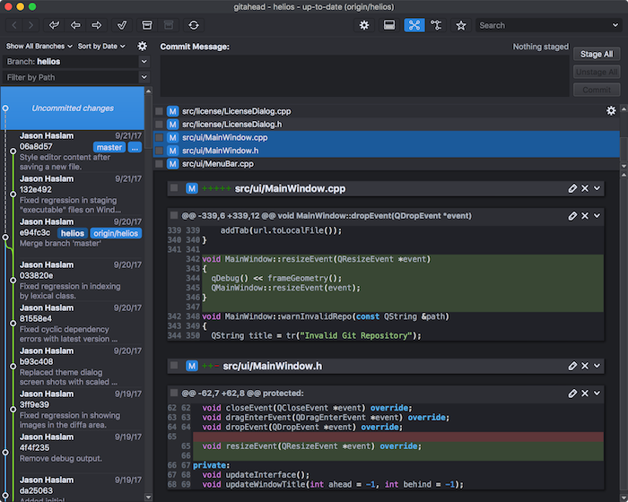Stage src/ui/MenuBar.cpp checkbox

click(x=160, y=164)
